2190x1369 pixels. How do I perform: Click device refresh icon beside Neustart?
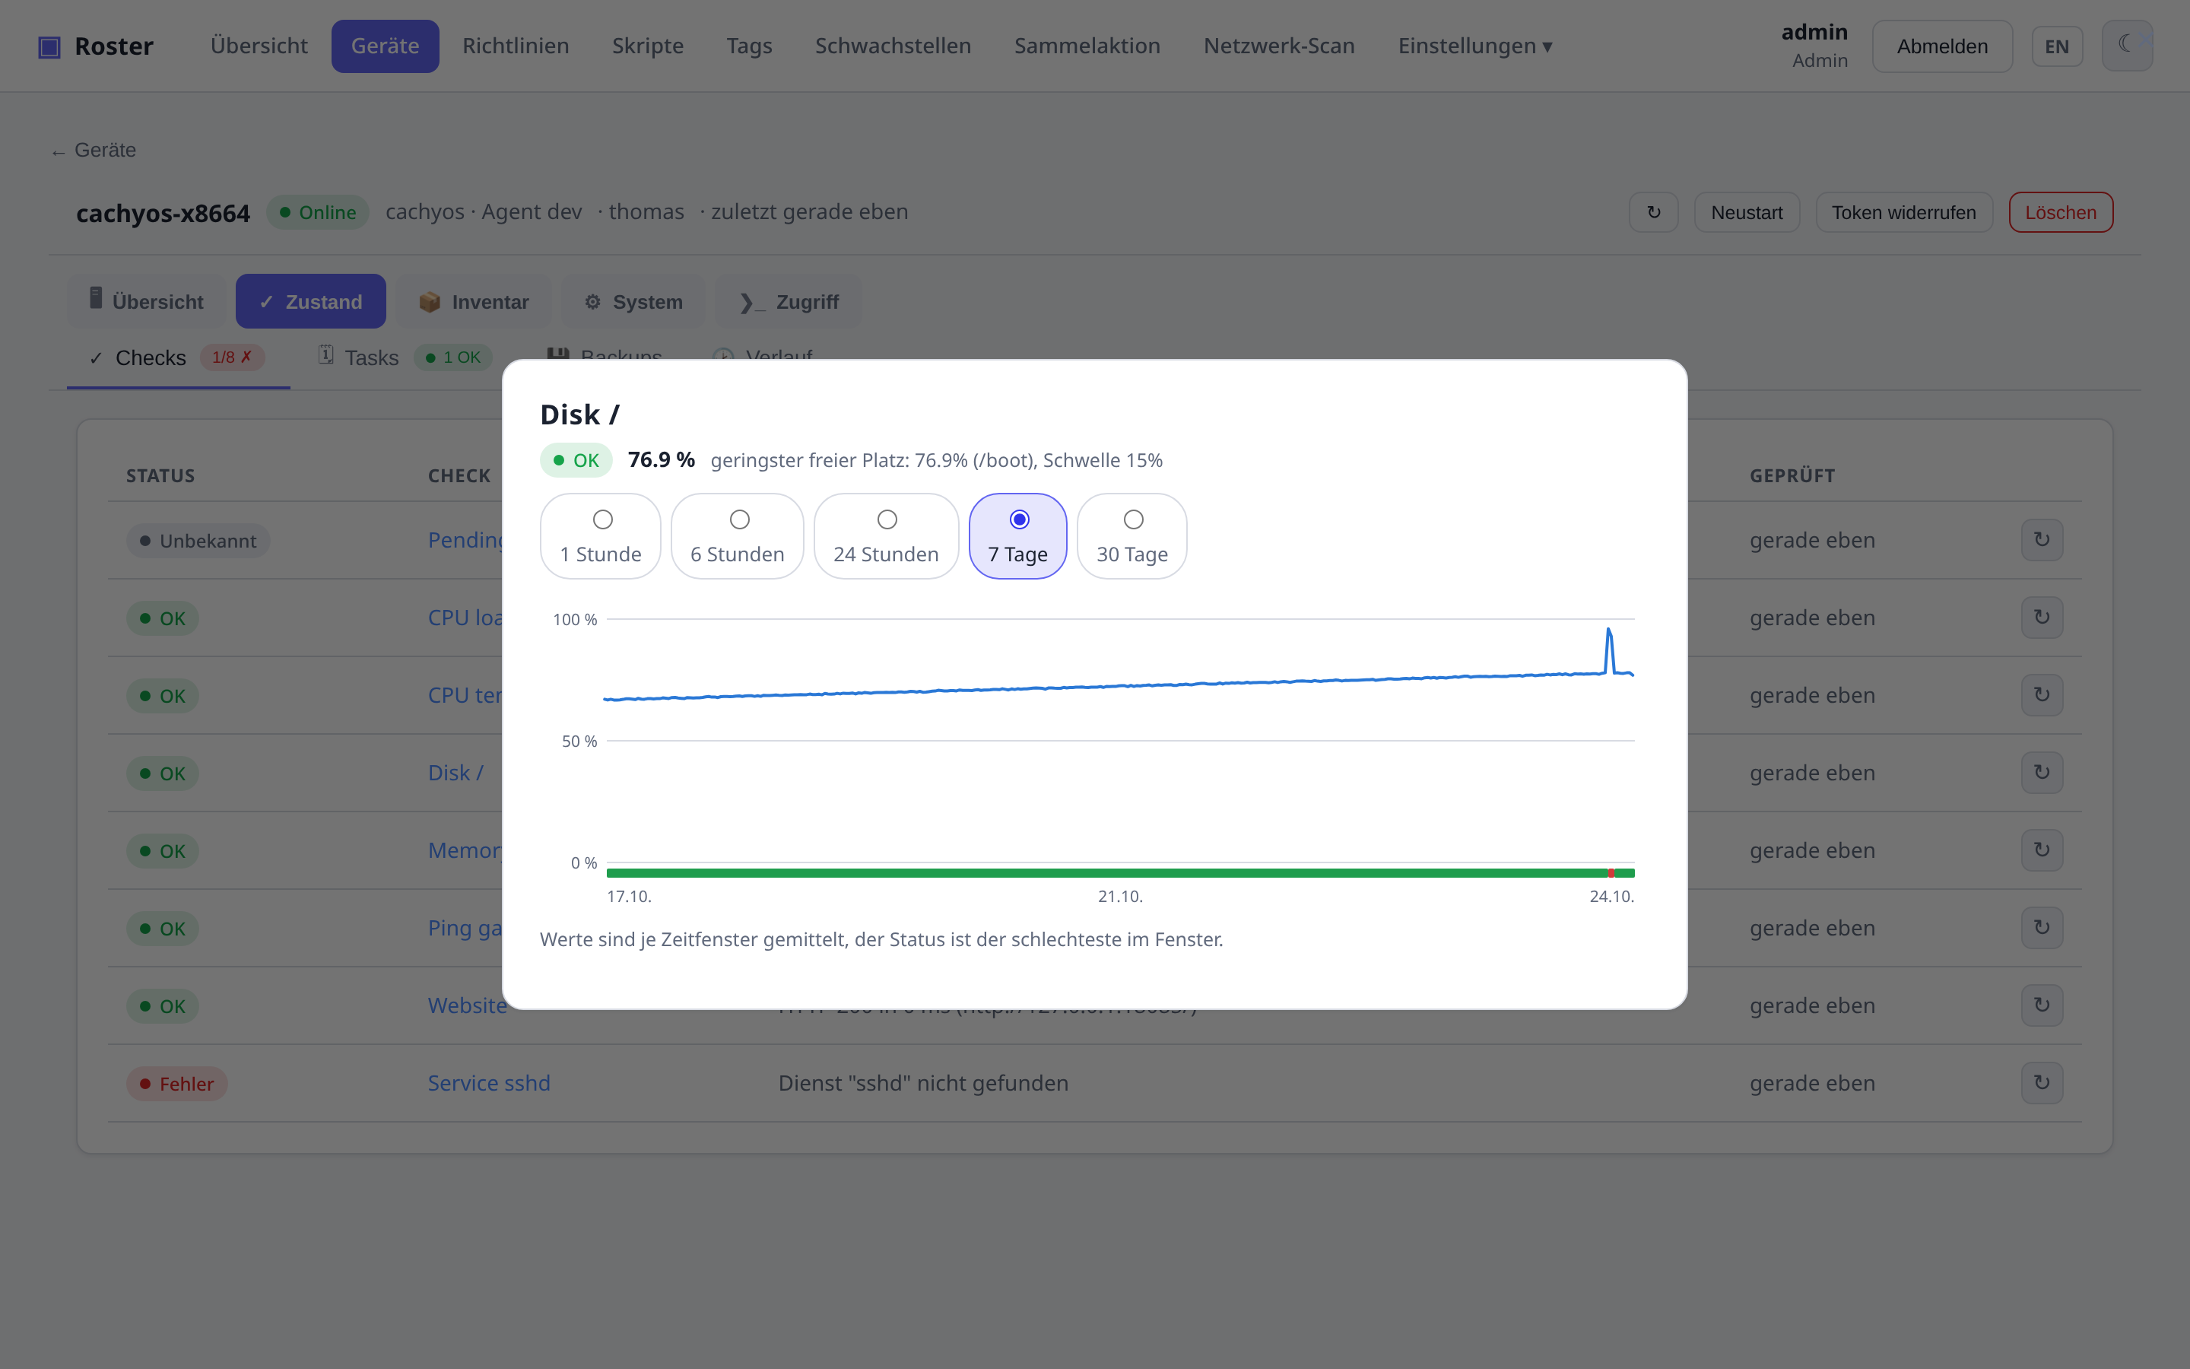pyautogui.click(x=1653, y=212)
